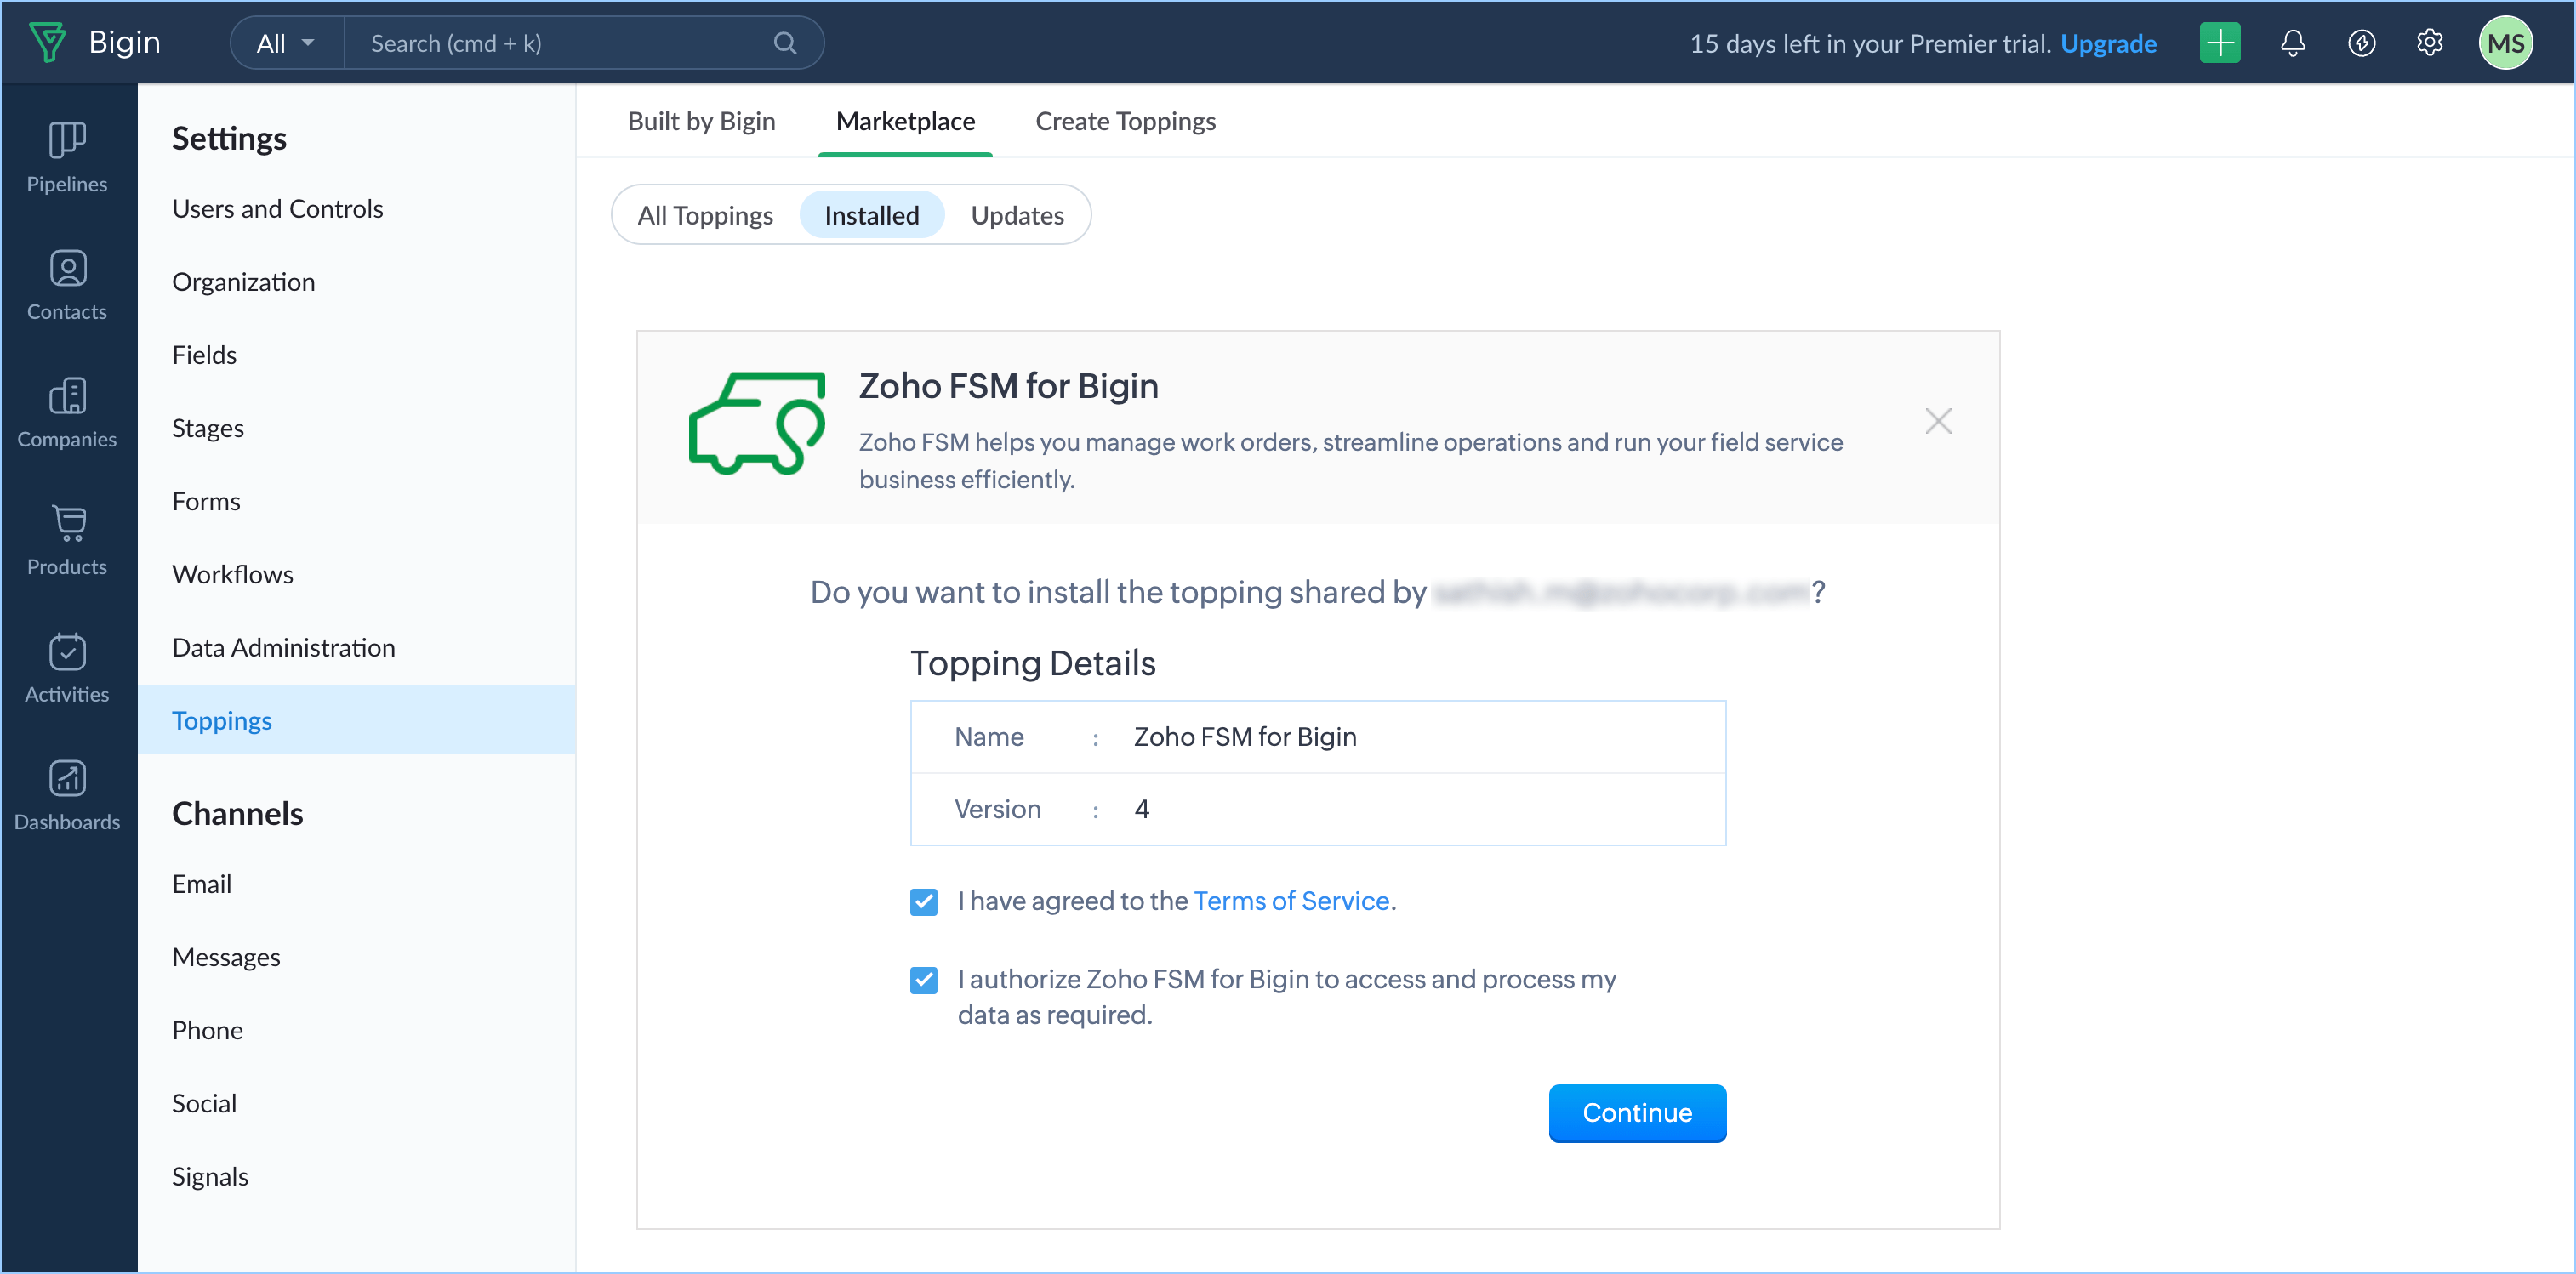Switch to the Create Toppings tab
The image size is (2576, 1274).
click(1125, 121)
